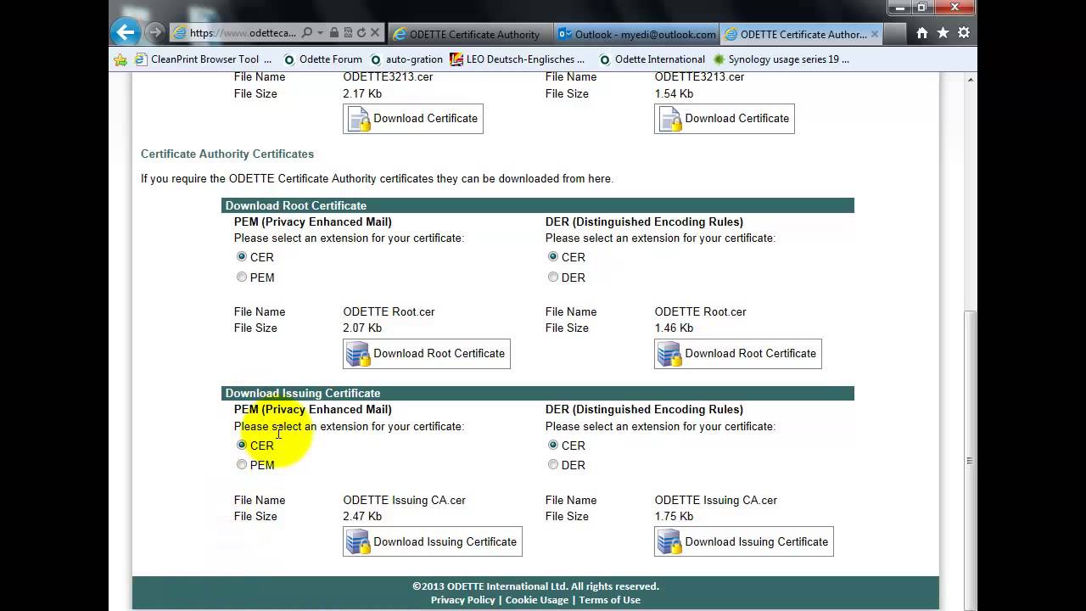Download the PEM ODETTE3213.cer certificate
1086x611 pixels.
[x=413, y=119]
